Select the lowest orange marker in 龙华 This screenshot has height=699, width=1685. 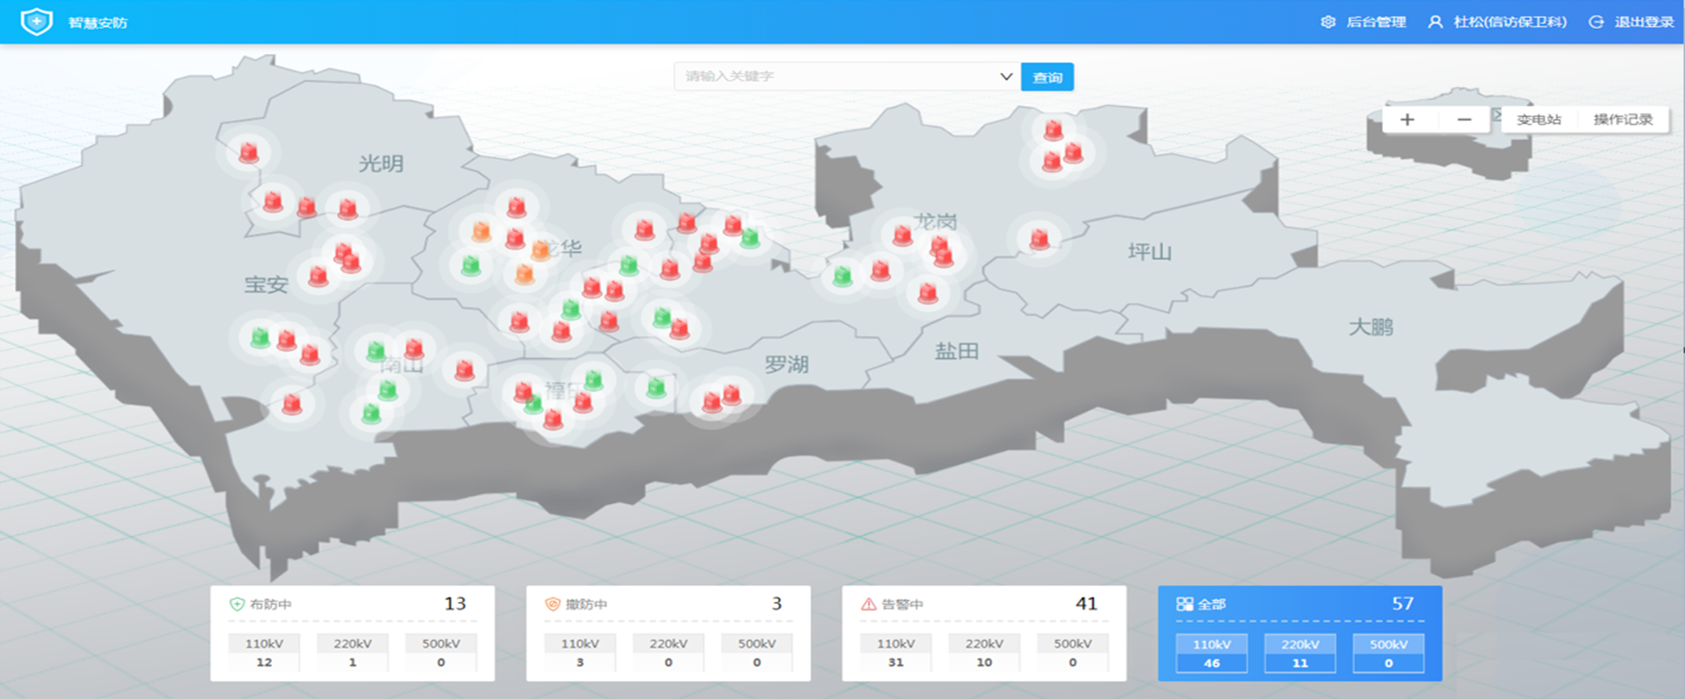(524, 273)
